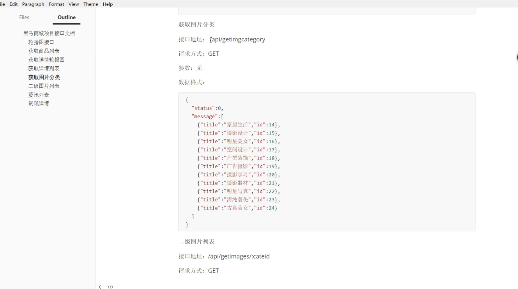Click the 家居生活 id 14 code line

click(x=239, y=125)
